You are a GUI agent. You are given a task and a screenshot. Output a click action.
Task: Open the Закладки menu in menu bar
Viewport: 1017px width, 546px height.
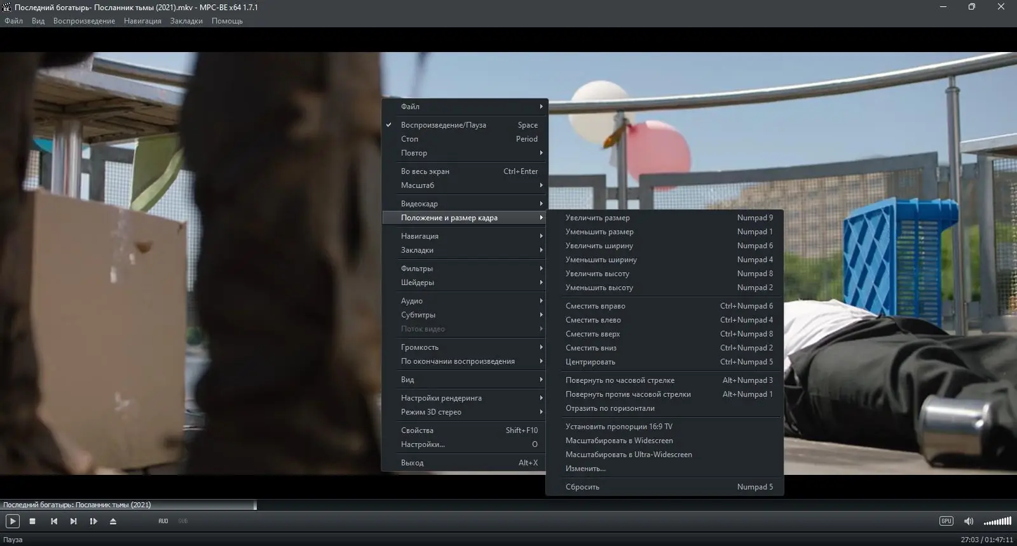coord(186,21)
